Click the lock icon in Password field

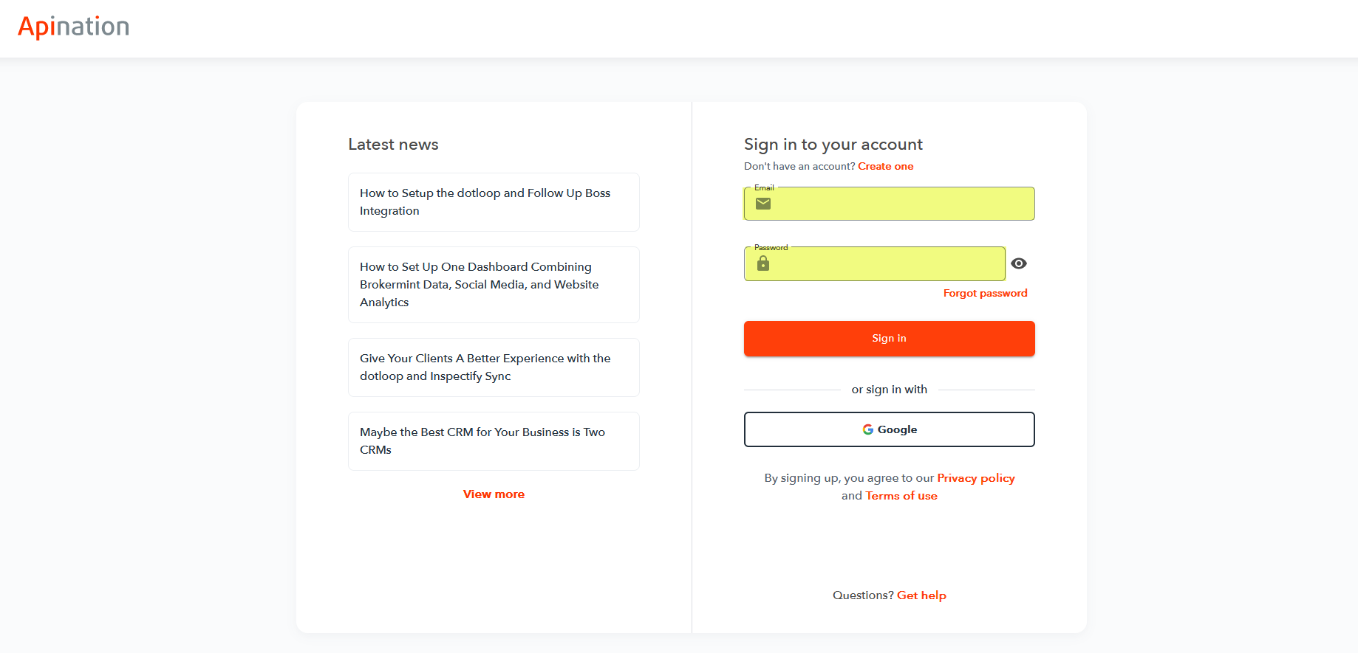(763, 263)
